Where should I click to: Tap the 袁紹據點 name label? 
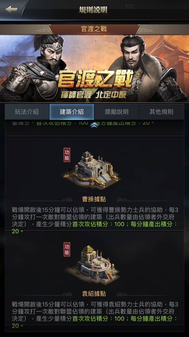[x=94, y=294]
